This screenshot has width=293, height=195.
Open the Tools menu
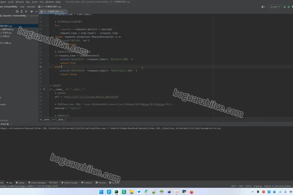click(35, 2)
